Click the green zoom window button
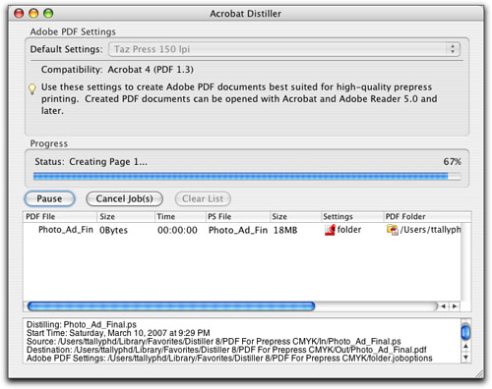 tap(48, 14)
